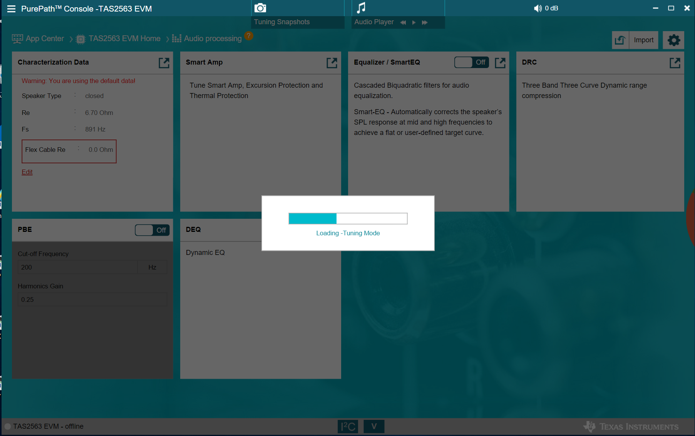The width and height of the screenshot is (695, 436).
Task: Open the orange help question mark
Action: (249, 36)
